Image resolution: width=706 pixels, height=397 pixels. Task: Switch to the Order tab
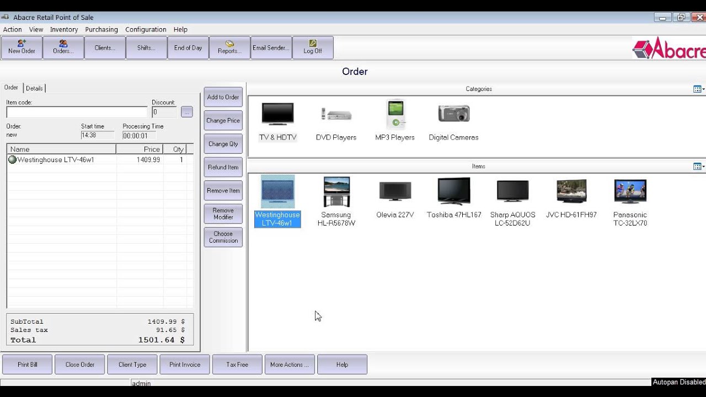tap(11, 88)
